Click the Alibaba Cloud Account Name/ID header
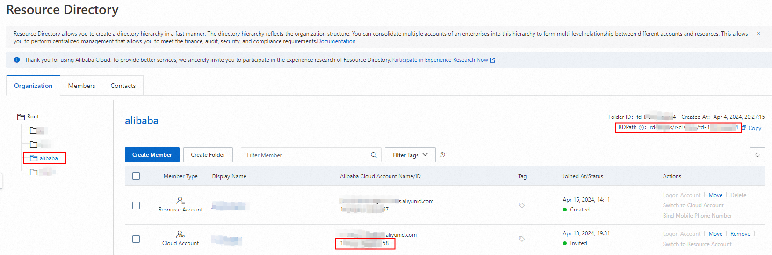Image resolution: width=772 pixels, height=255 pixels. point(380,176)
